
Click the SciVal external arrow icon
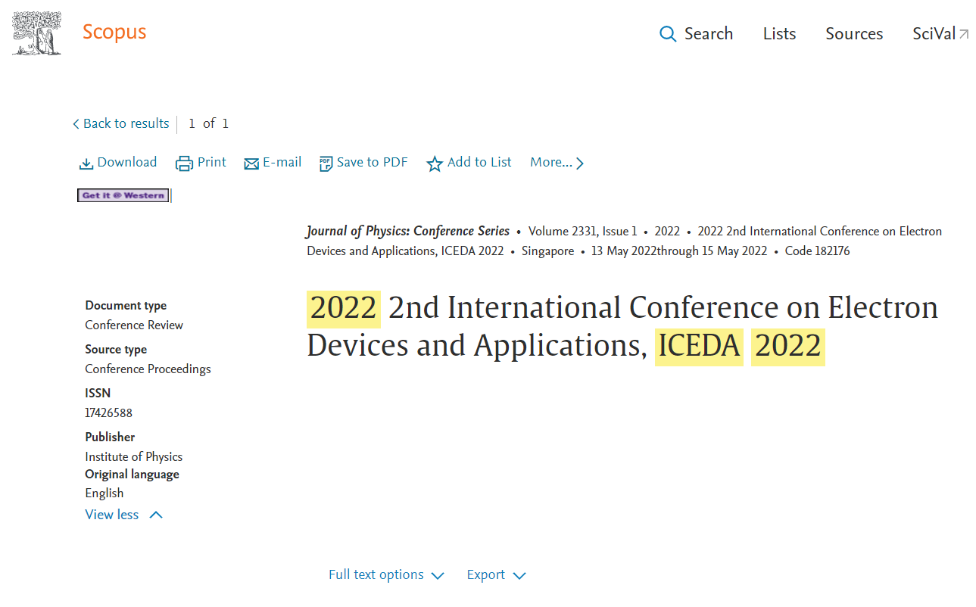[x=964, y=34]
